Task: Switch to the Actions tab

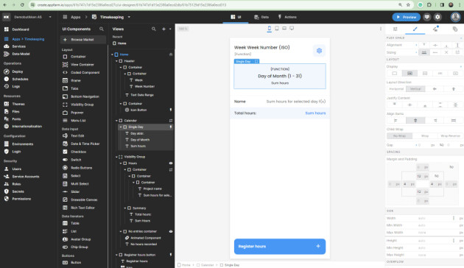Action: 287,17
